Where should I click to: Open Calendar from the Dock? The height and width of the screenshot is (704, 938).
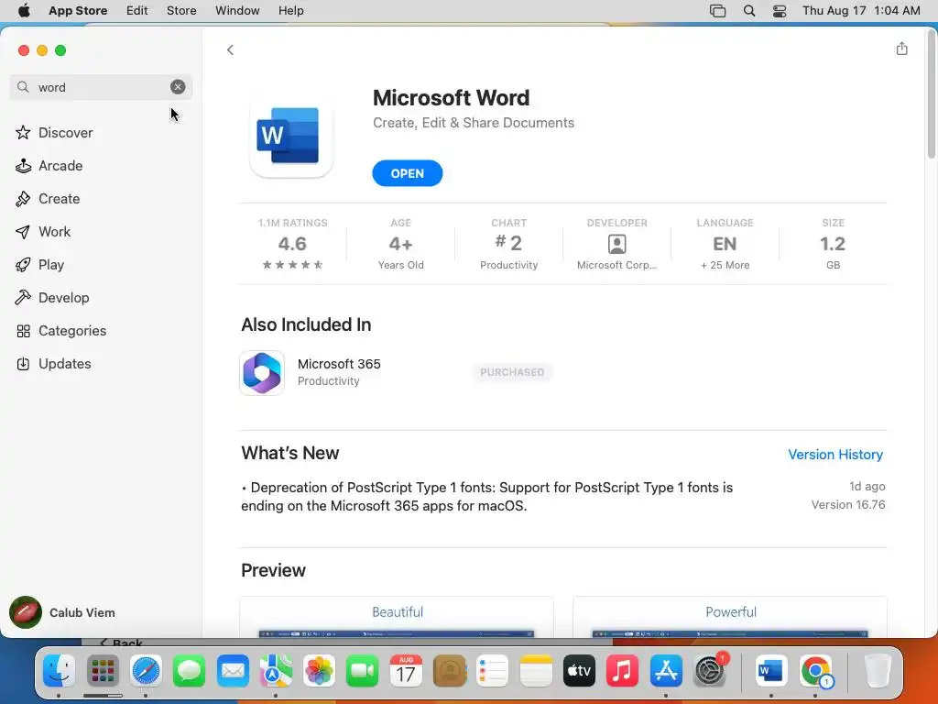(406, 671)
